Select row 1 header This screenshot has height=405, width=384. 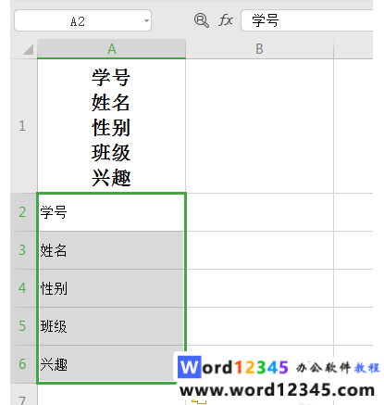tap(24, 126)
